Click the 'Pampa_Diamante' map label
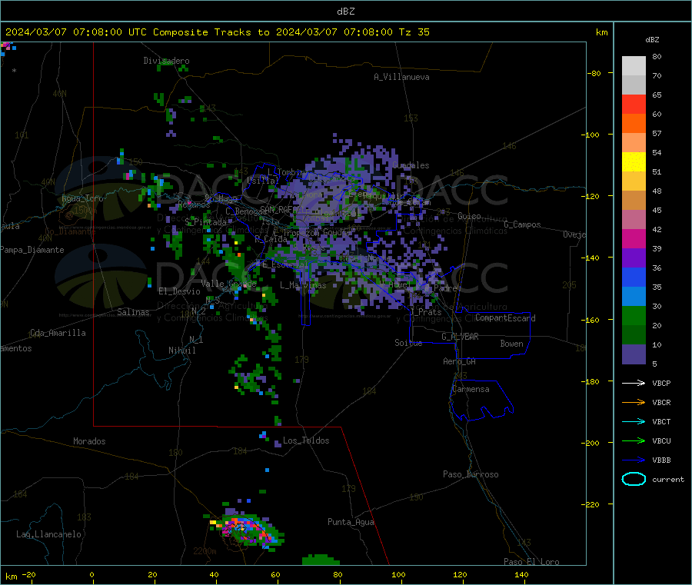This screenshot has width=692, height=585. point(32,250)
